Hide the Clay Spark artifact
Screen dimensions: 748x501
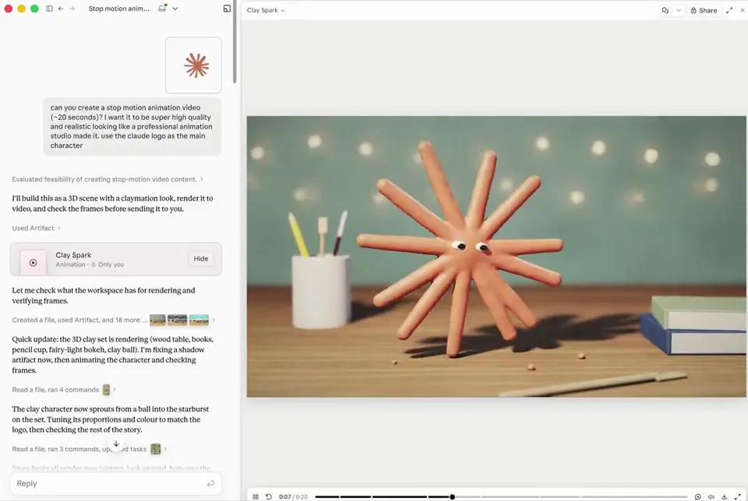(x=201, y=258)
